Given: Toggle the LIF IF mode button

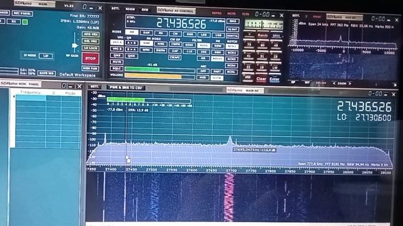Looking at the screenshot, I should (x=46, y=56).
